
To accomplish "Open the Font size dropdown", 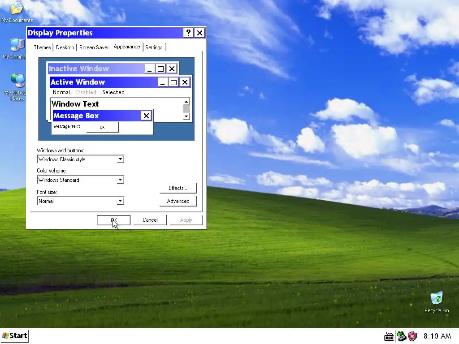I will pos(120,201).
